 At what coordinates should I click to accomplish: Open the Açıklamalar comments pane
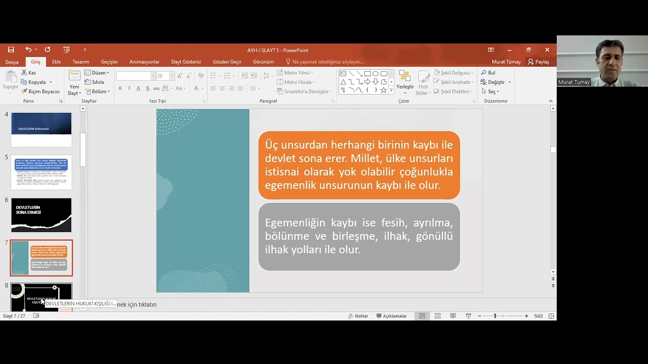coord(391,316)
